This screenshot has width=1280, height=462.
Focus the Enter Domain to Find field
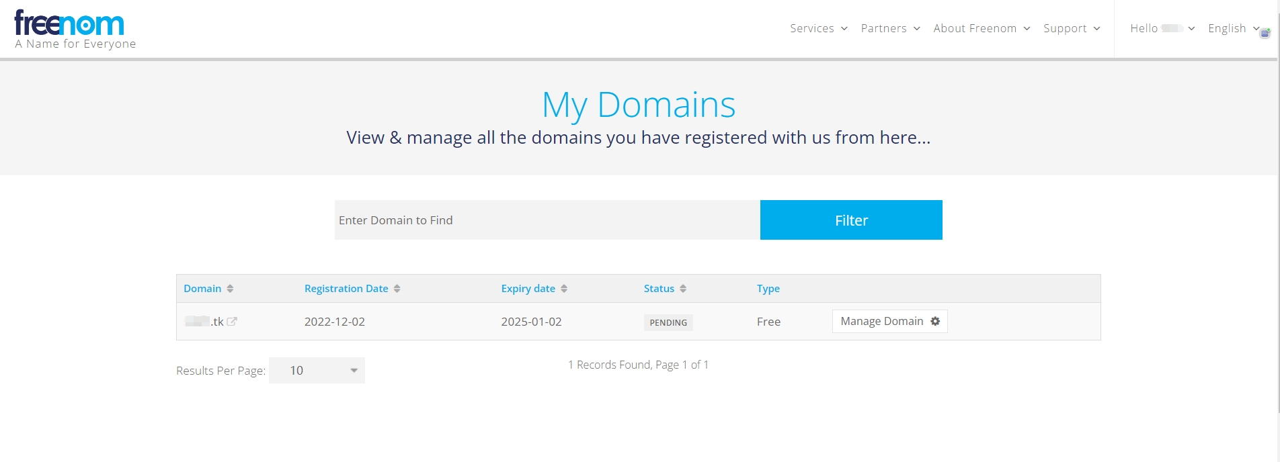(x=547, y=220)
